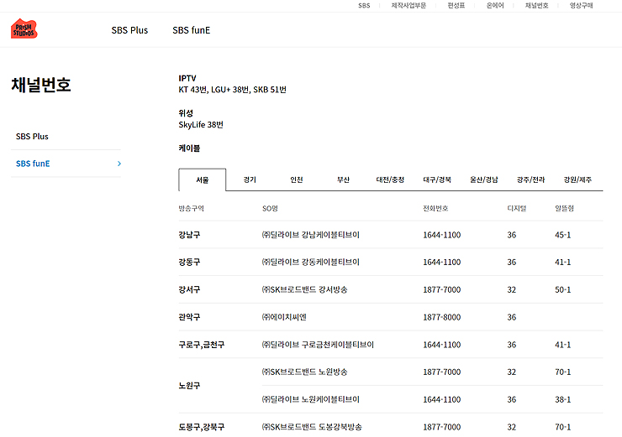Select SBS Plus in the left sidebar
The width and height of the screenshot is (622, 437).
pos(32,137)
